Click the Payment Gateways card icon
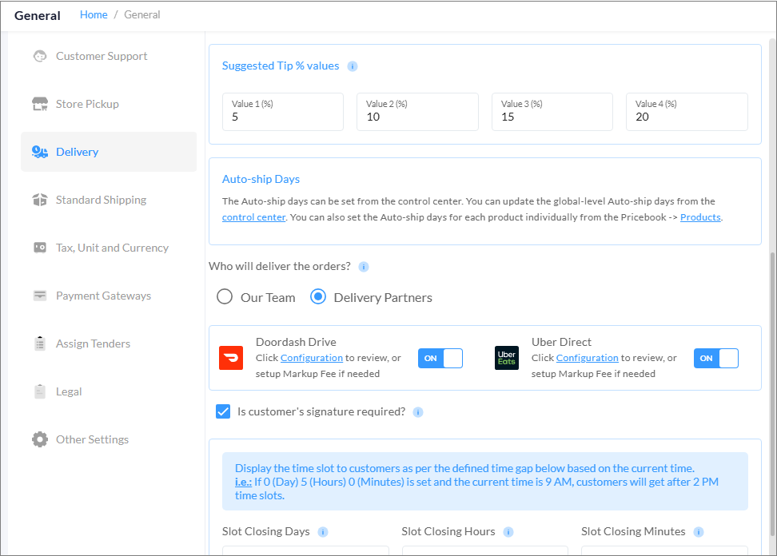777x556 pixels. click(x=40, y=296)
